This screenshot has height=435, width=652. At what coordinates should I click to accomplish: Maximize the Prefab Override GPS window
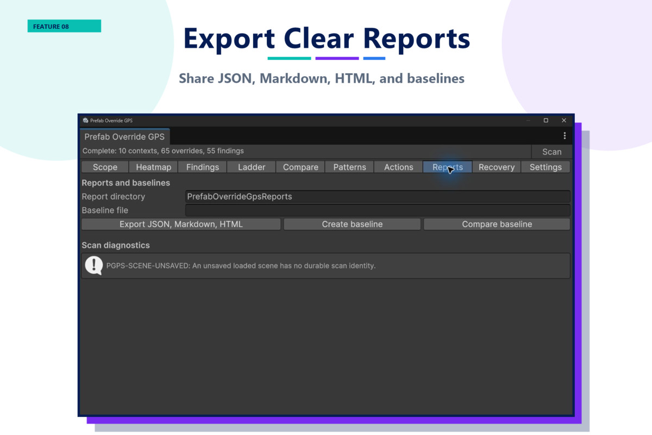tap(546, 120)
